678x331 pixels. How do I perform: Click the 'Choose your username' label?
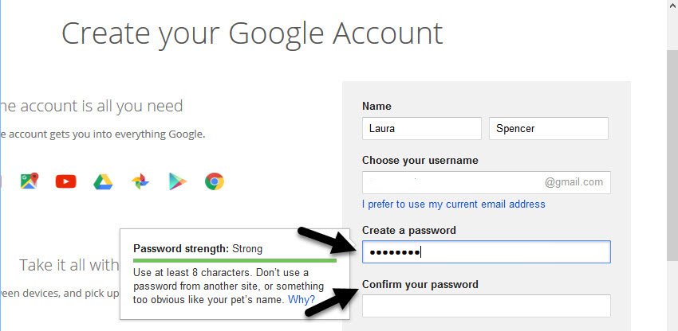[420, 160]
